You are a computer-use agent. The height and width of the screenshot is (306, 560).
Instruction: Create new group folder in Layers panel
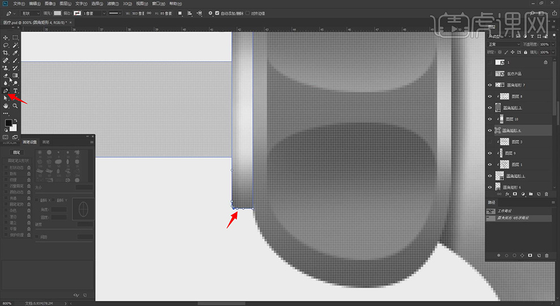[531, 194]
